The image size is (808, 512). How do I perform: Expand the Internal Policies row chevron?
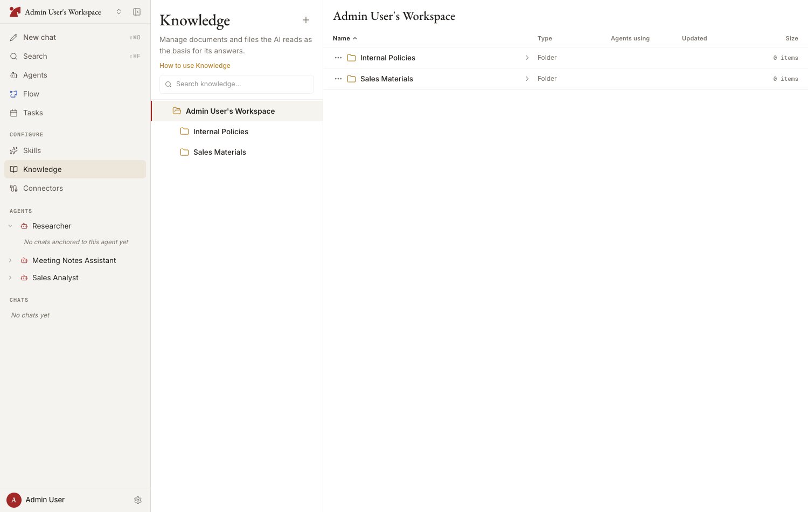527,58
